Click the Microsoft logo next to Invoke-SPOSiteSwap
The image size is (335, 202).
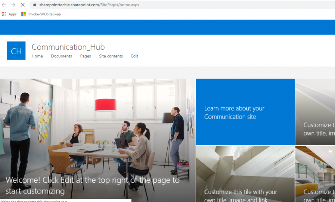point(23,14)
